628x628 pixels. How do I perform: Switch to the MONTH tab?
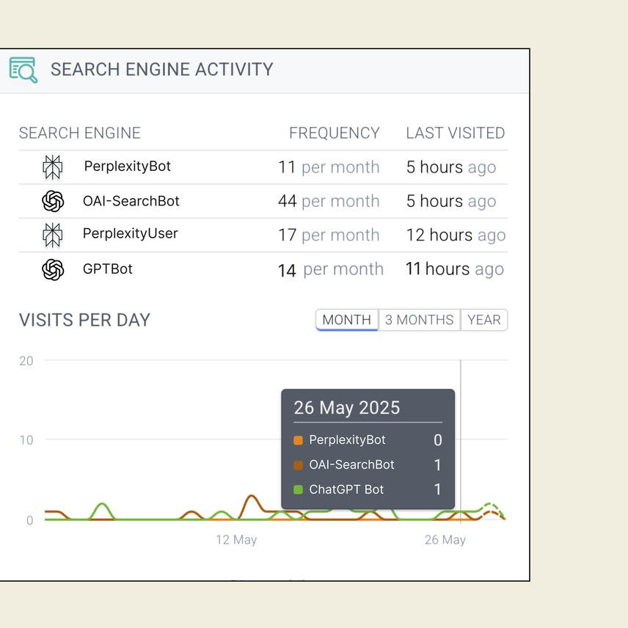coord(346,320)
